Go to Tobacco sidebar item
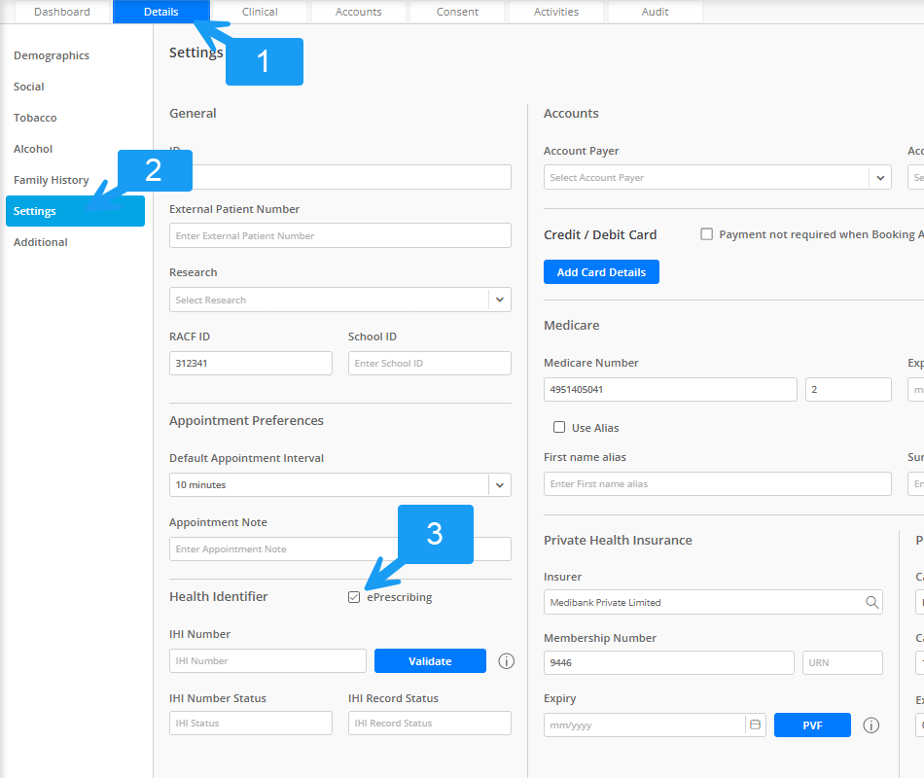Image resolution: width=924 pixels, height=778 pixels. [x=35, y=118]
